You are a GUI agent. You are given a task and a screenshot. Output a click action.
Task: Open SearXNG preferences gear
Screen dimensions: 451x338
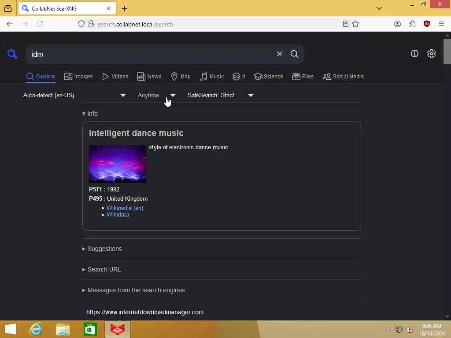pyautogui.click(x=431, y=54)
